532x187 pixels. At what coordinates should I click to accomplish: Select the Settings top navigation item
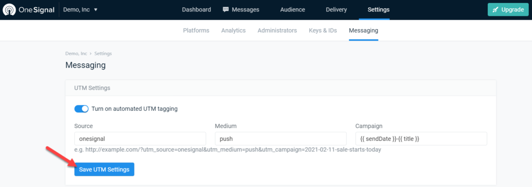tap(379, 10)
